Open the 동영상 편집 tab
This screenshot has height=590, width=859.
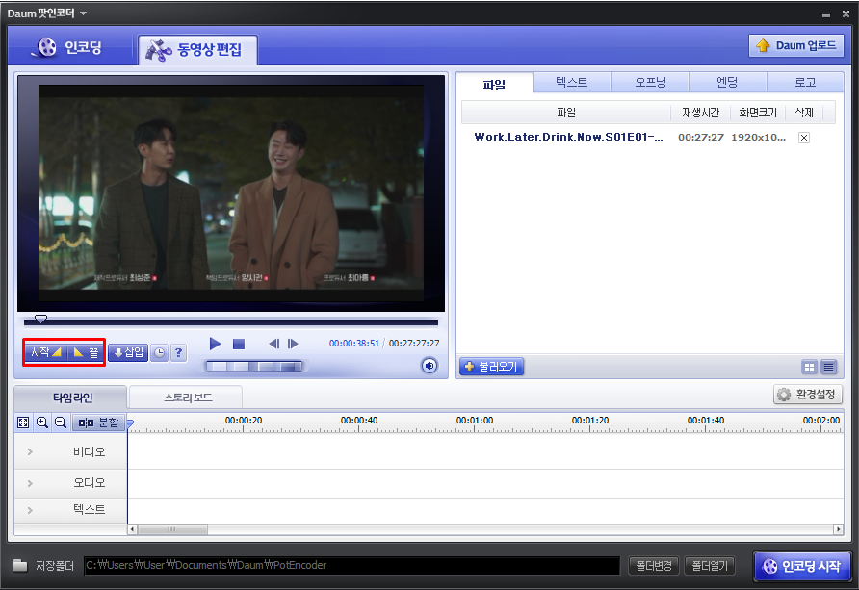(197, 50)
